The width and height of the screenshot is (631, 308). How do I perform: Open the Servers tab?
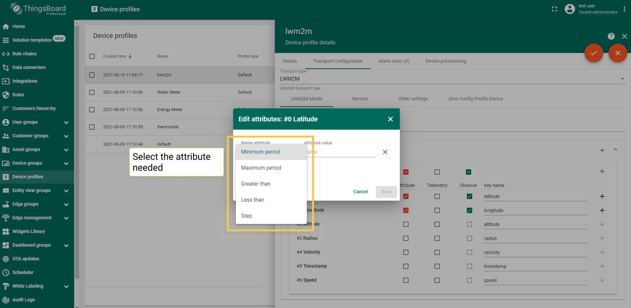click(x=360, y=99)
